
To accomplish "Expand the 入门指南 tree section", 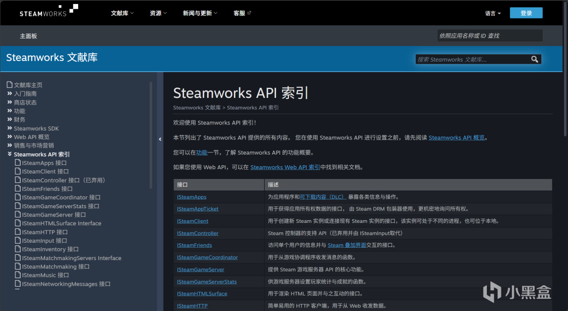I will pyautogui.click(x=10, y=93).
